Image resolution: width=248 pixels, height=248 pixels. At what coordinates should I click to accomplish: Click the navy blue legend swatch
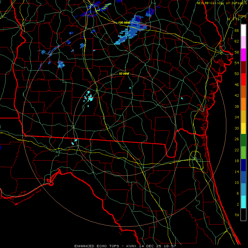coord(243,165)
